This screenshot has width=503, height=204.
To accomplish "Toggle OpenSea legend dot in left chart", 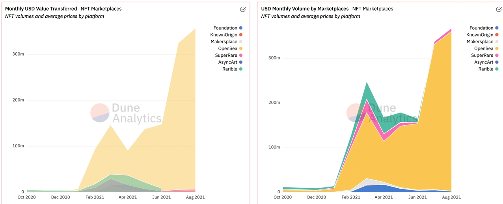I will [241, 48].
